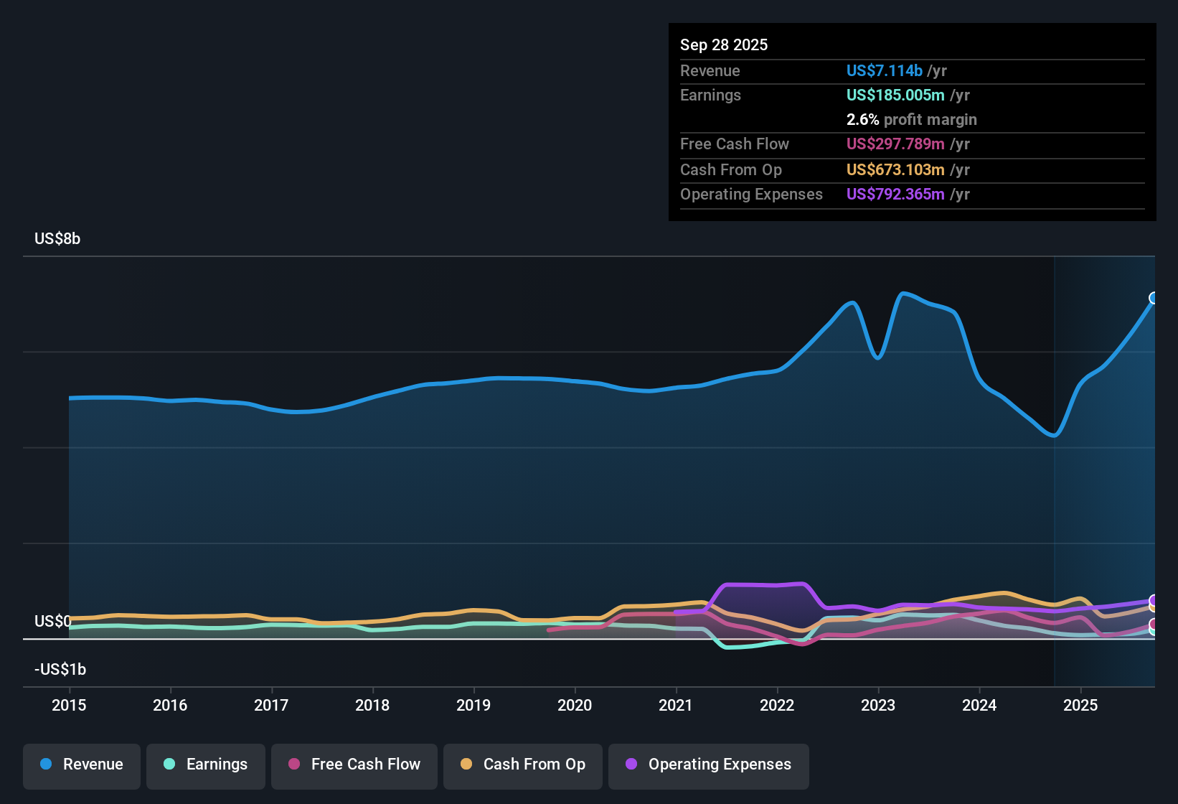Click the purple Operating Expenses endpoint marker
1178x804 pixels.
(x=1154, y=602)
